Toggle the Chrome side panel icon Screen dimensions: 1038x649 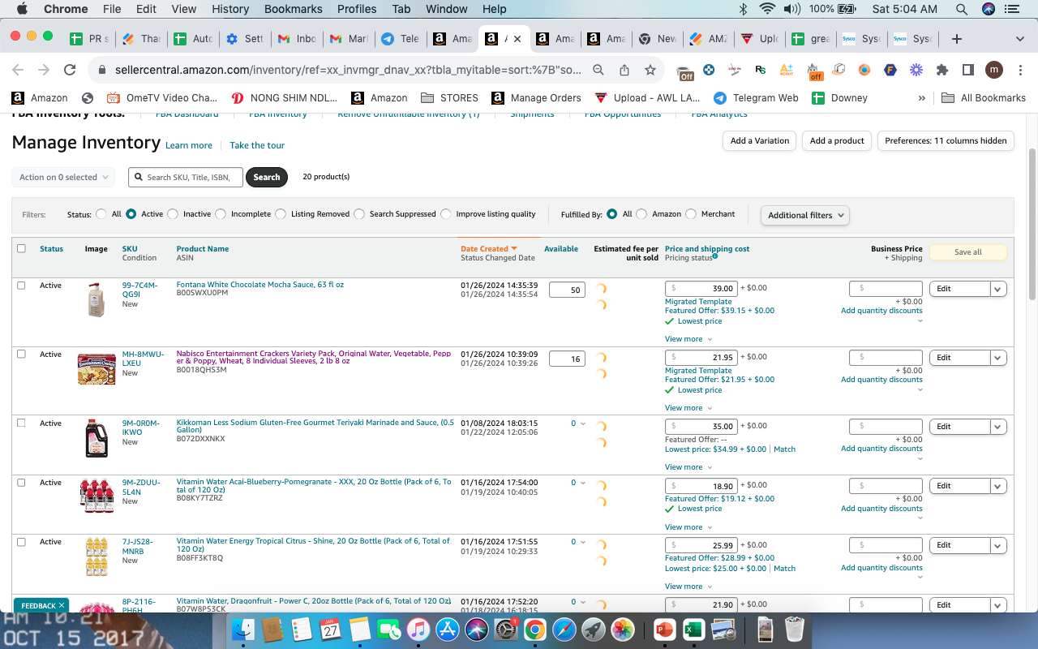pos(967,70)
